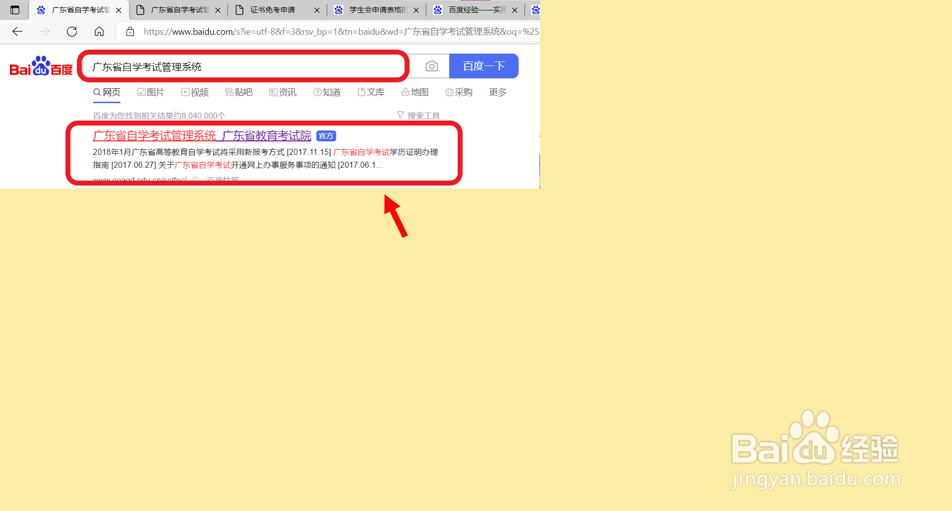Select the 知道 search category

coord(327,92)
